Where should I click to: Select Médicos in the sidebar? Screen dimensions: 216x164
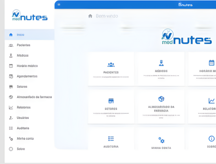pos(29,55)
